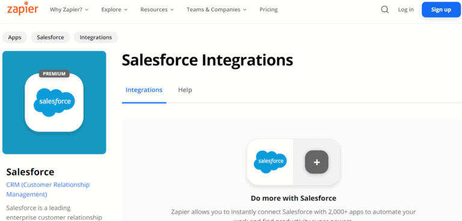Screen dimensions: 462x221
Task: Go to the Integrations breadcrumb
Action: tap(96, 38)
